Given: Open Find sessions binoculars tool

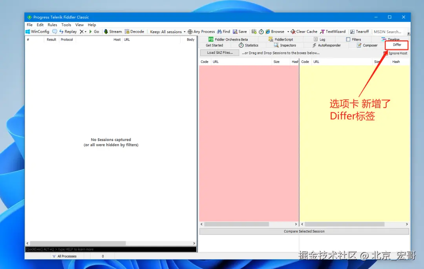Looking at the screenshot, I should (223, 32).
